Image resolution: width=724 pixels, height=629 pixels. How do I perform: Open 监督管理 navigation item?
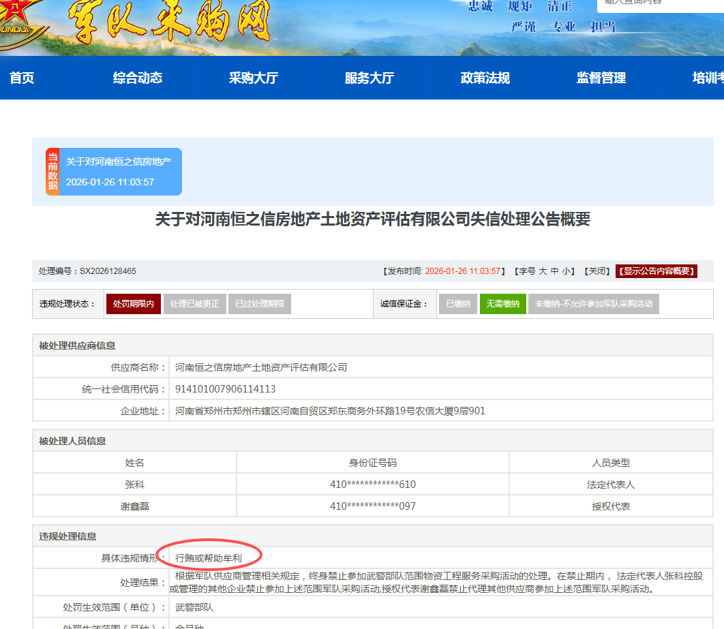(x=601, y=78)
